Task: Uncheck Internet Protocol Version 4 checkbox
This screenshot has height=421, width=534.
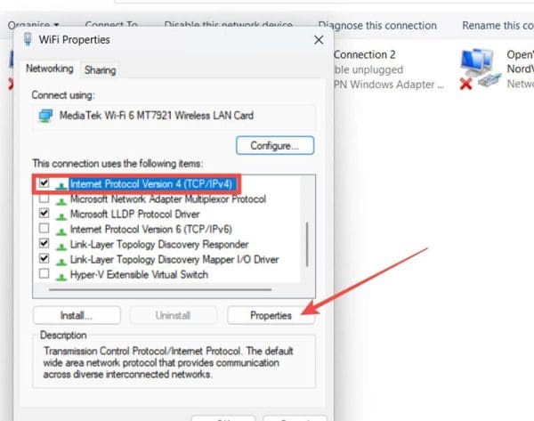Action: [x=44, y=184]
